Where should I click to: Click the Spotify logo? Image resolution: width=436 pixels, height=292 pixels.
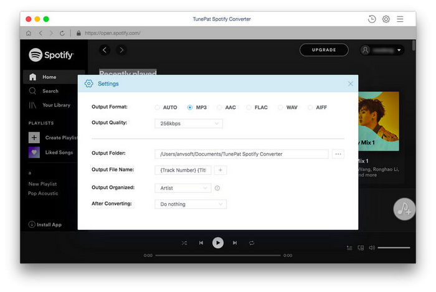pos(51,55)
